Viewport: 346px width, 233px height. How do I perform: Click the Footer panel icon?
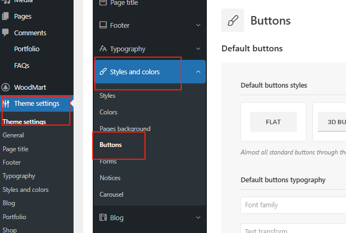pos(103,25)
